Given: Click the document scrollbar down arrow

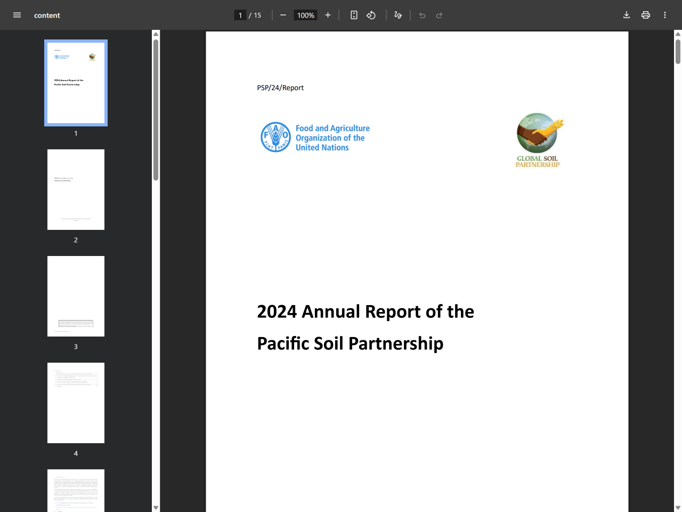Looking at the screenshot, I should [678, 508].
